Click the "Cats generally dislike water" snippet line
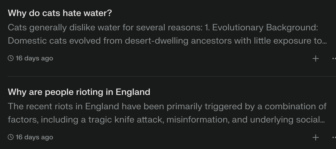 click(163, 28)
